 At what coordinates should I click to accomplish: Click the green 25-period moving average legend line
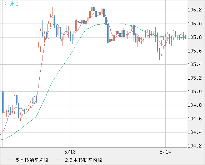coord(58,160)
